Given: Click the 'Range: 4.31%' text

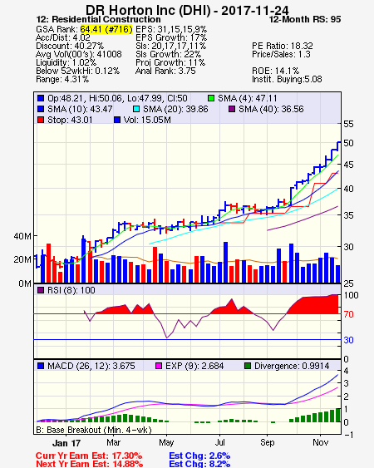Looking at the screenshot, I should [x=62, y=80].
